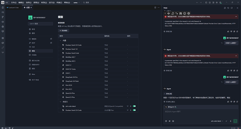Viewport: 241px width, 129px height.
Task: Open the @Agent selector above chat input
Action: (x=170, y=107)
